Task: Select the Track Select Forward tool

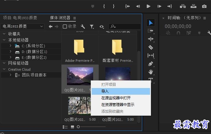Action: [x=150, y=31]
